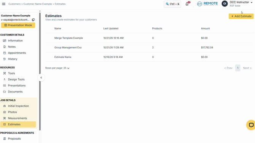Sort by the Last Updated column header
This screenshot has width=255, height=143.
tap(111, 29)
